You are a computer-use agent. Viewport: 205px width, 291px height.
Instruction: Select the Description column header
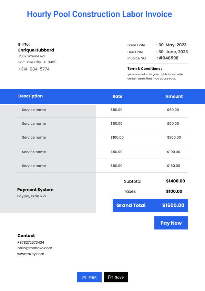pos(31,96)
